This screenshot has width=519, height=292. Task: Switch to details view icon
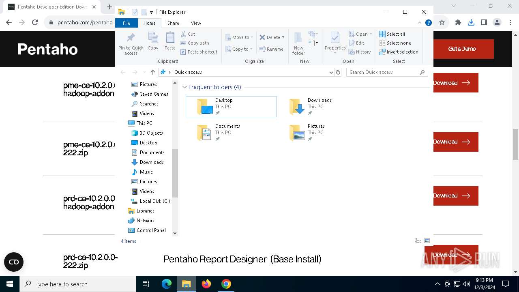click(418, 241)
